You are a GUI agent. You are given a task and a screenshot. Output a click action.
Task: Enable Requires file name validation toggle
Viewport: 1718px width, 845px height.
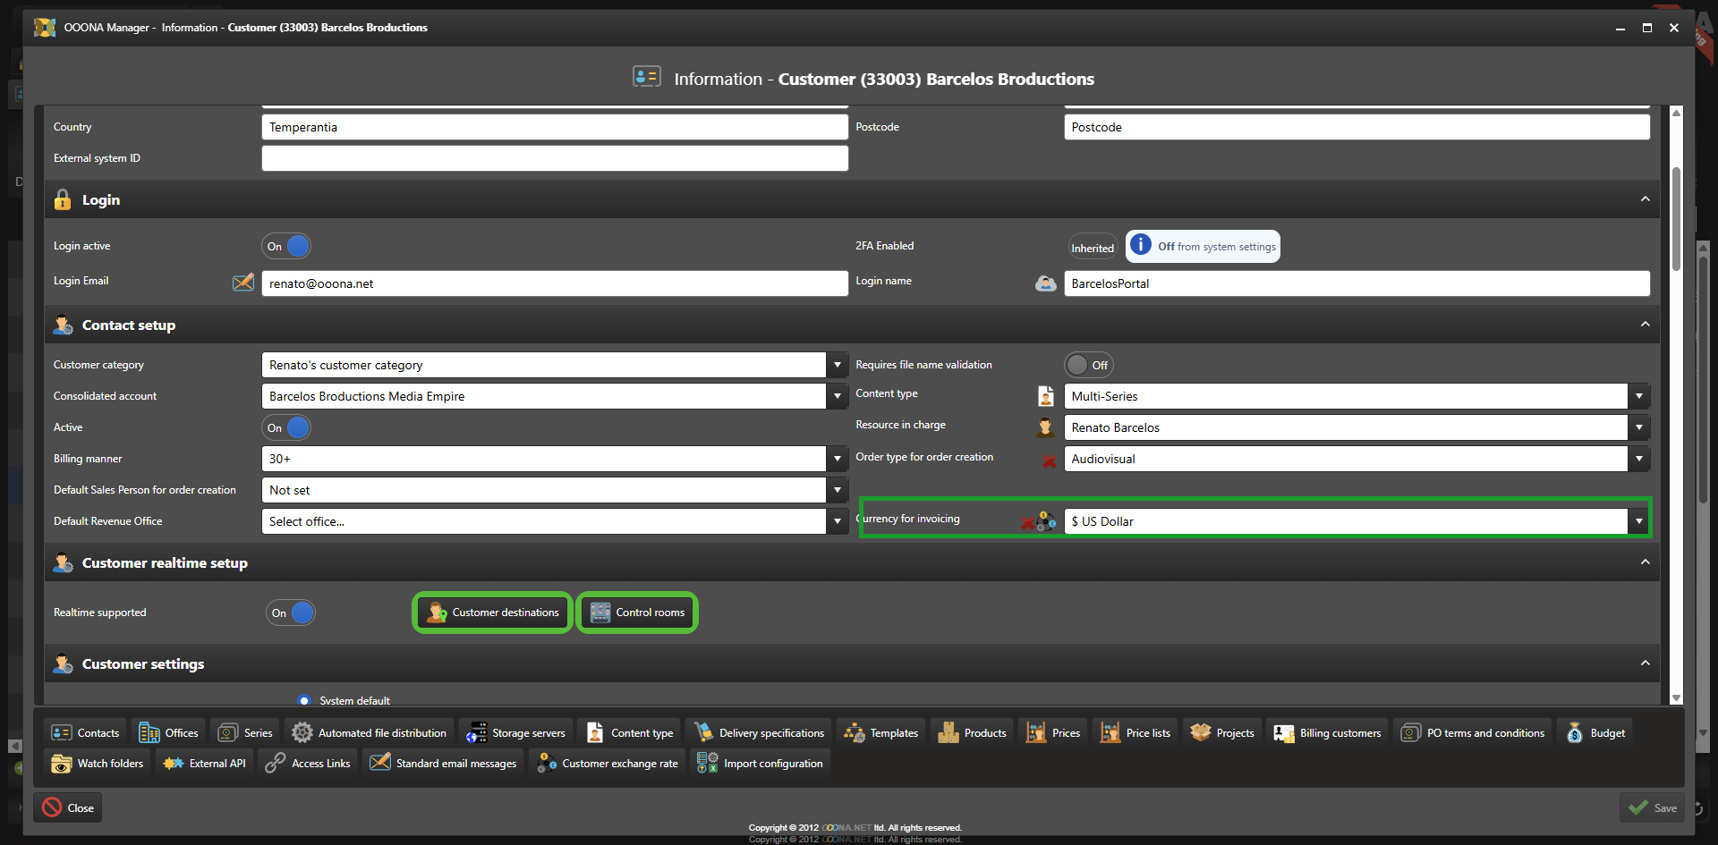[x=1088, y=365]
